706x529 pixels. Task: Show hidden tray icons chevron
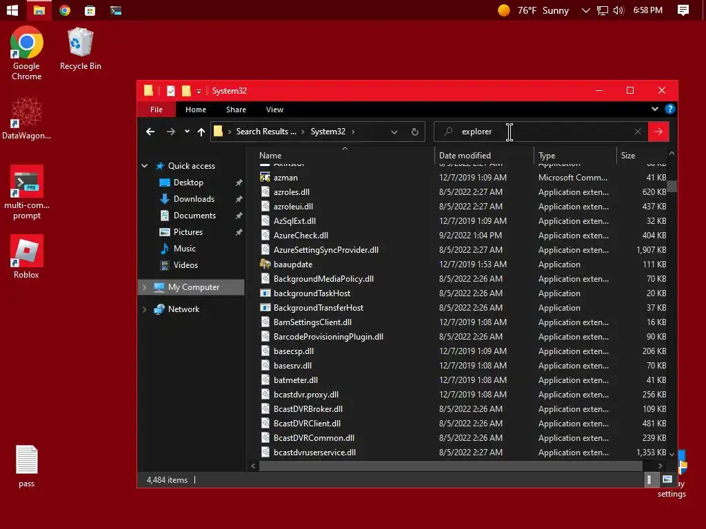coord(585,10)
